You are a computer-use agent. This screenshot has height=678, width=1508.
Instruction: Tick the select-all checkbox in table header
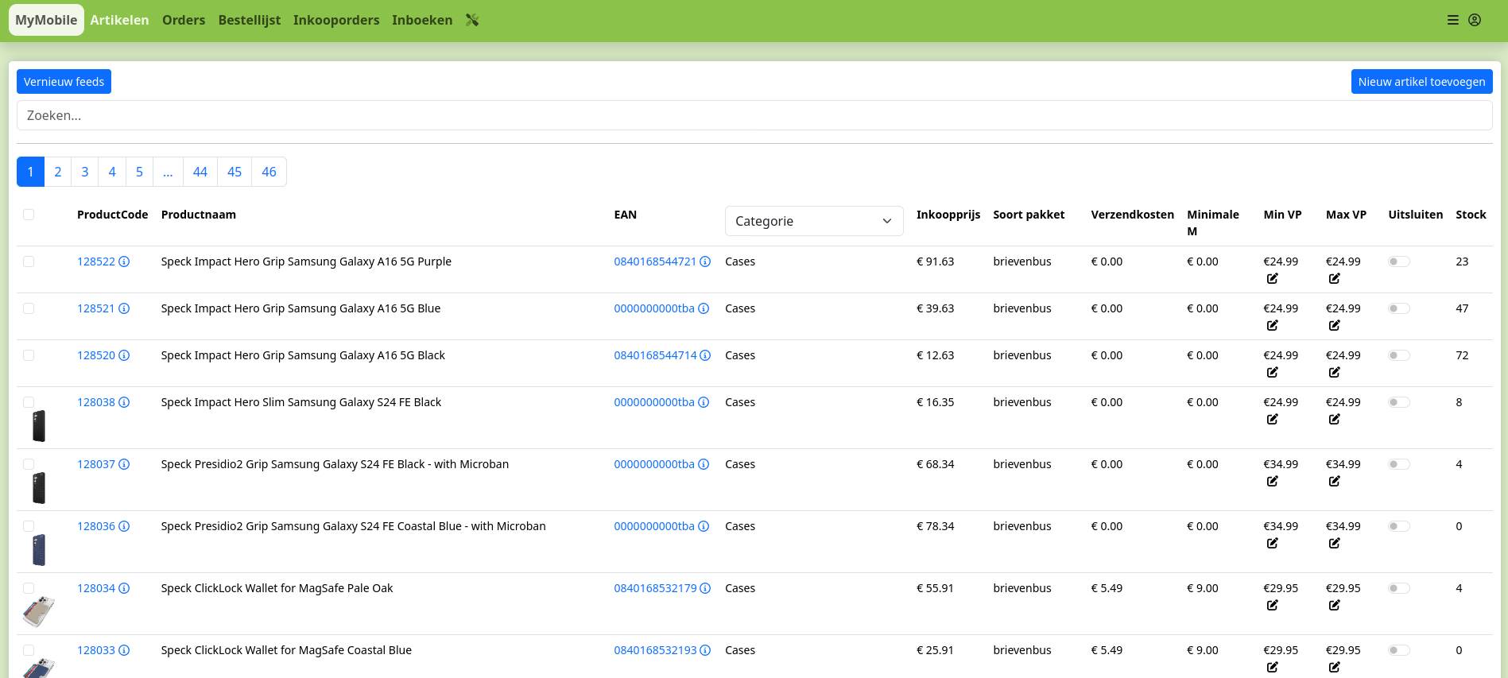point(29,215)
